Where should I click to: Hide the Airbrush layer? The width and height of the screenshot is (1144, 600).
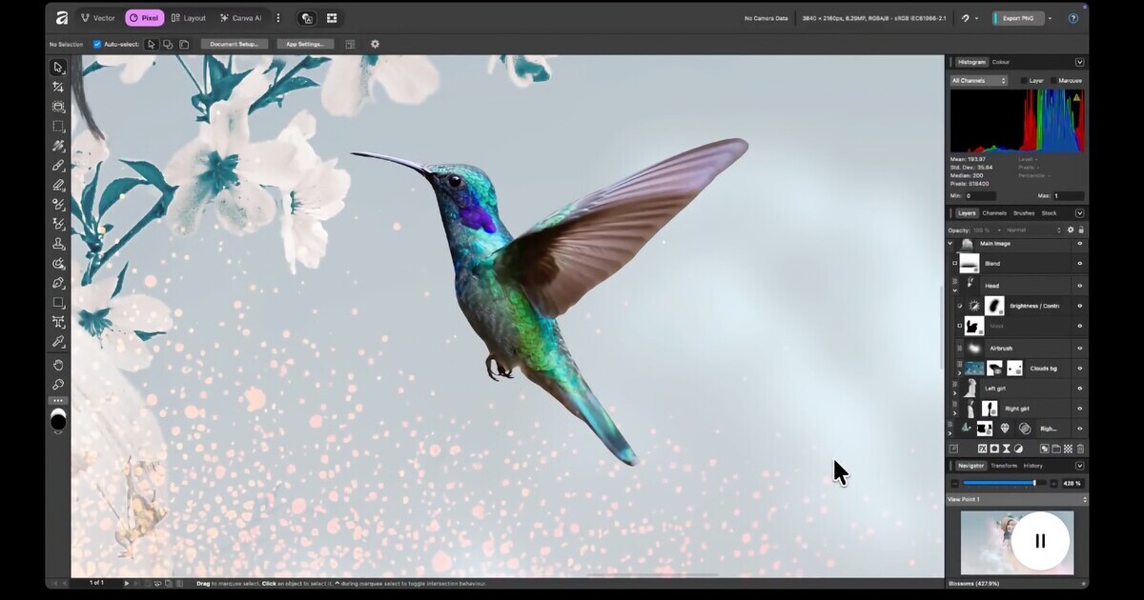tap(1080, 349)
